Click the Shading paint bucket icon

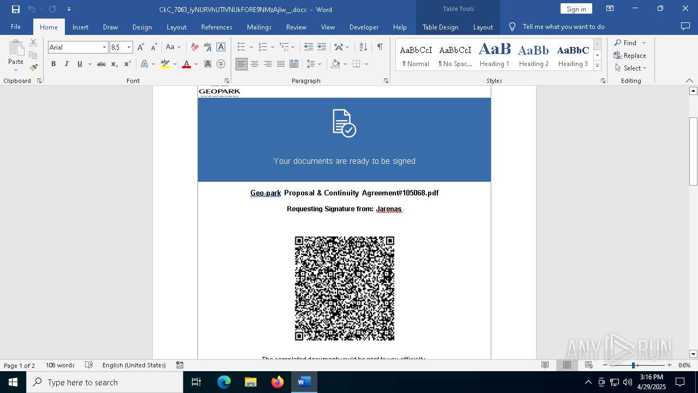click(x=335, y=64)
